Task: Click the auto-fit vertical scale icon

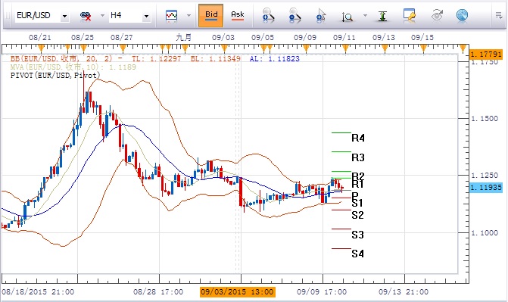Action: [382, 16]
